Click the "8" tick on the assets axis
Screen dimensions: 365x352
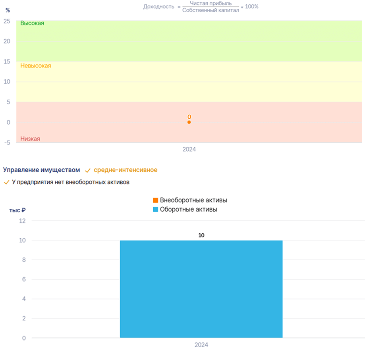24,260
